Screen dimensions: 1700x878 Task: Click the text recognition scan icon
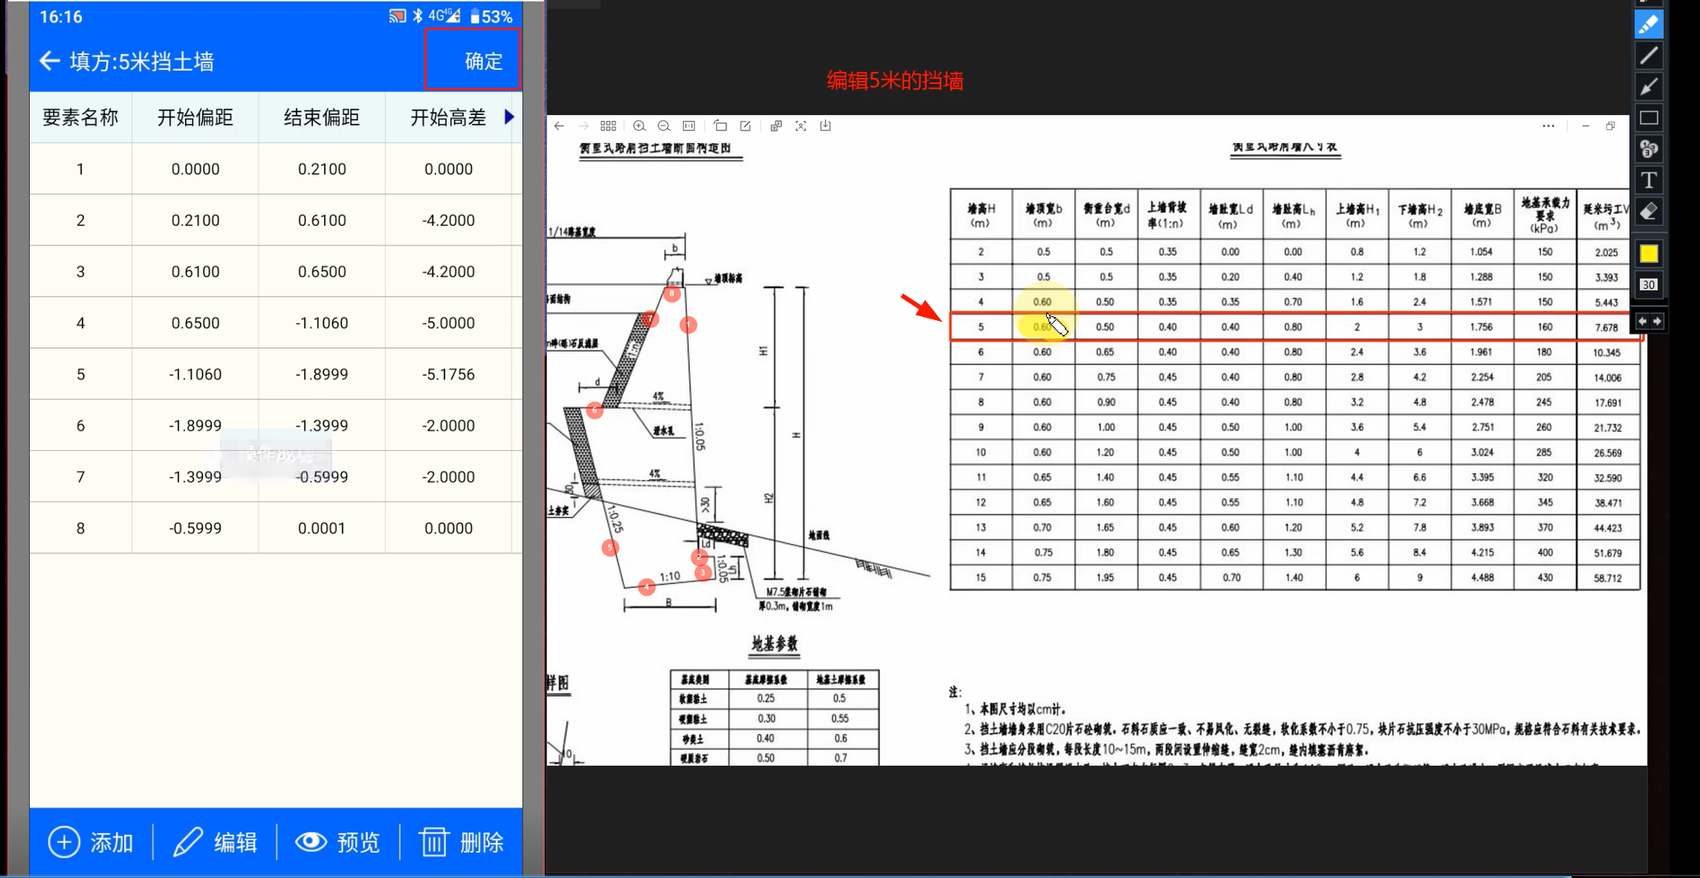click(801, 126)
